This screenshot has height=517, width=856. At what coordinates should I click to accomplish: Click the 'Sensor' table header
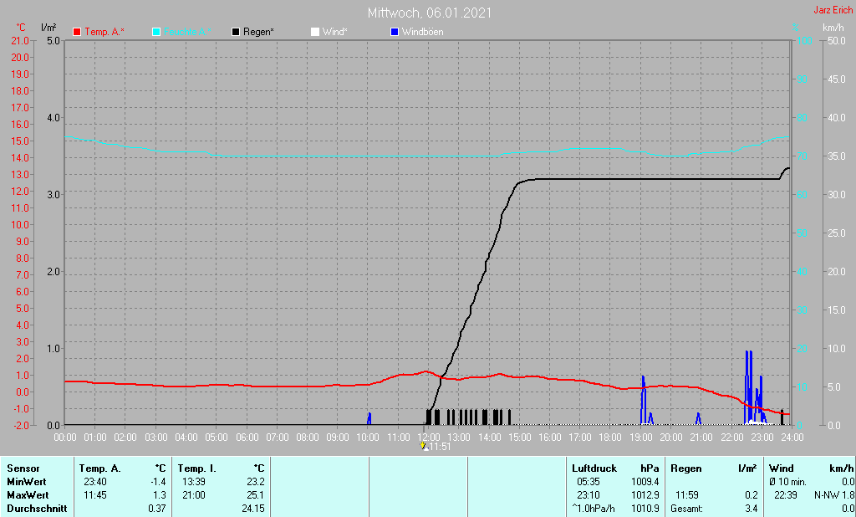[23, 468]
